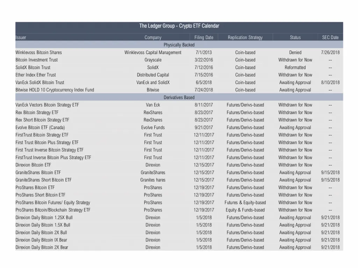Click 'ProShares Short Bitcoin ETF' cell
The image size is (358, 268).
tap(41, 195)
